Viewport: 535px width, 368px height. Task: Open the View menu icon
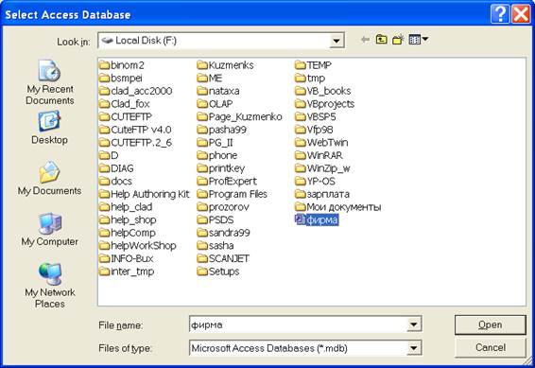click(419, 40)
